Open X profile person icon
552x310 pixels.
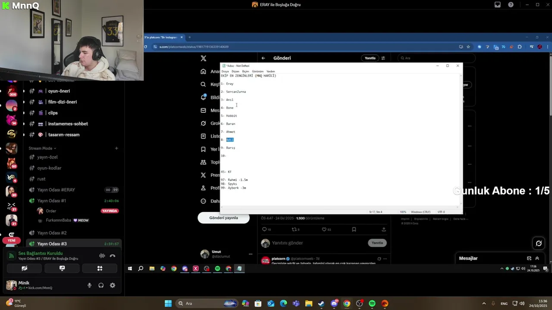click(204, 188)
